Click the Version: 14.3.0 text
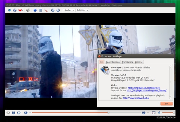The height and width of the screenshot is (122, 180). pyautogui.click(x=118, y=75)
